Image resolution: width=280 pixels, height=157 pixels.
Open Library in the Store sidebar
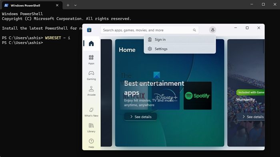pyautogui.click(x=91, y=128)
